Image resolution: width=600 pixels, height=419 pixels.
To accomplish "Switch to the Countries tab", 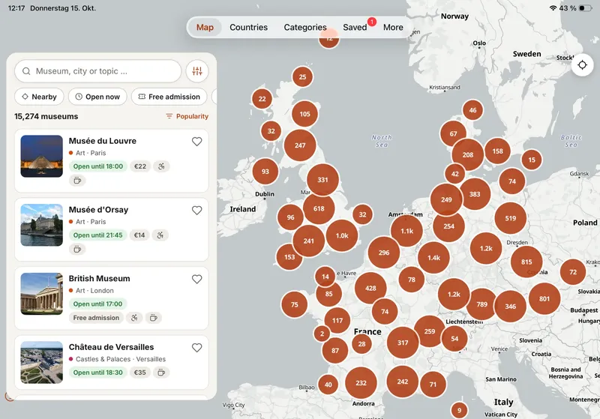I will click(248, 27).
